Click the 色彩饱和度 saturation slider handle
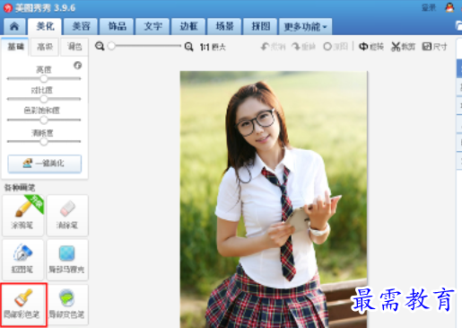 (x=44, y=120)
